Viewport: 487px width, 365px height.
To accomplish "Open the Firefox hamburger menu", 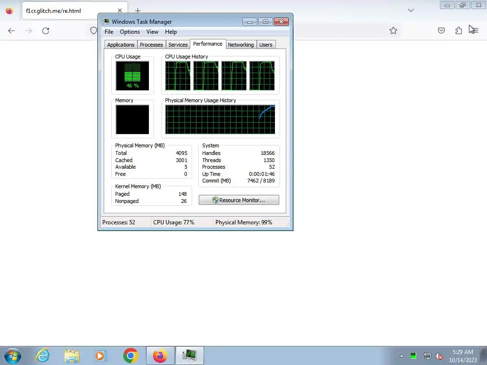I will 475,30.
